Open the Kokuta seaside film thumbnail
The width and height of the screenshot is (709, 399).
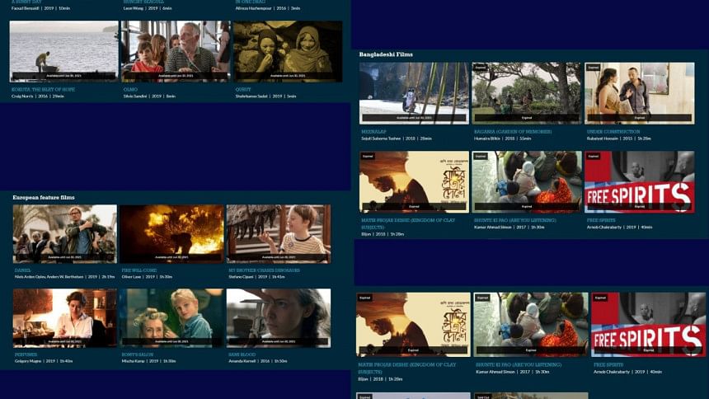(x=63, y=51)
